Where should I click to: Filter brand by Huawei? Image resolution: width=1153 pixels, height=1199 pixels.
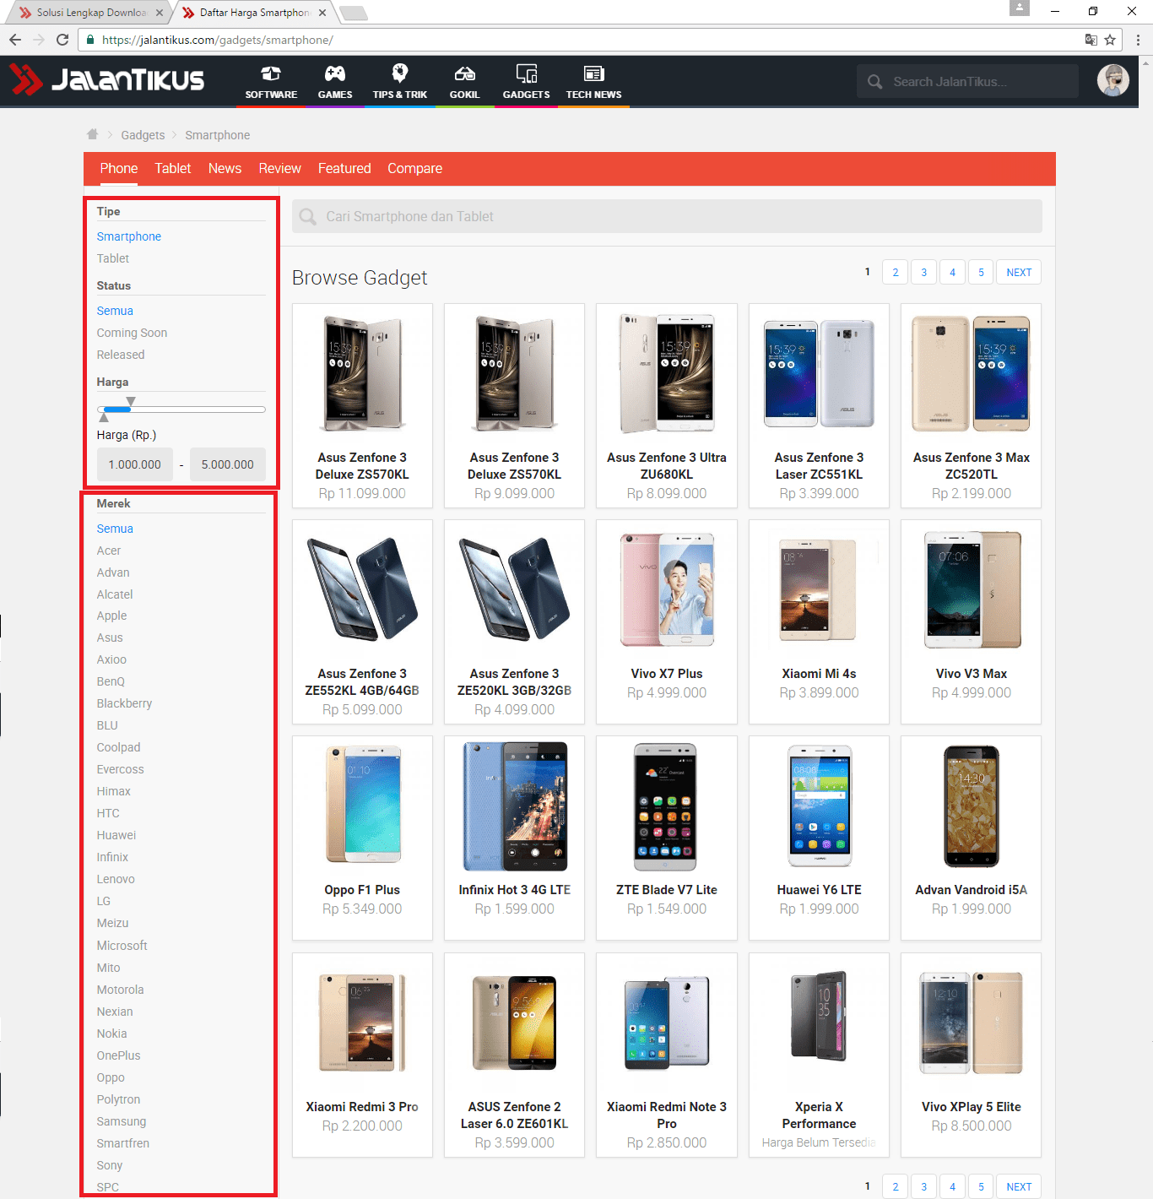click(116, 835)
